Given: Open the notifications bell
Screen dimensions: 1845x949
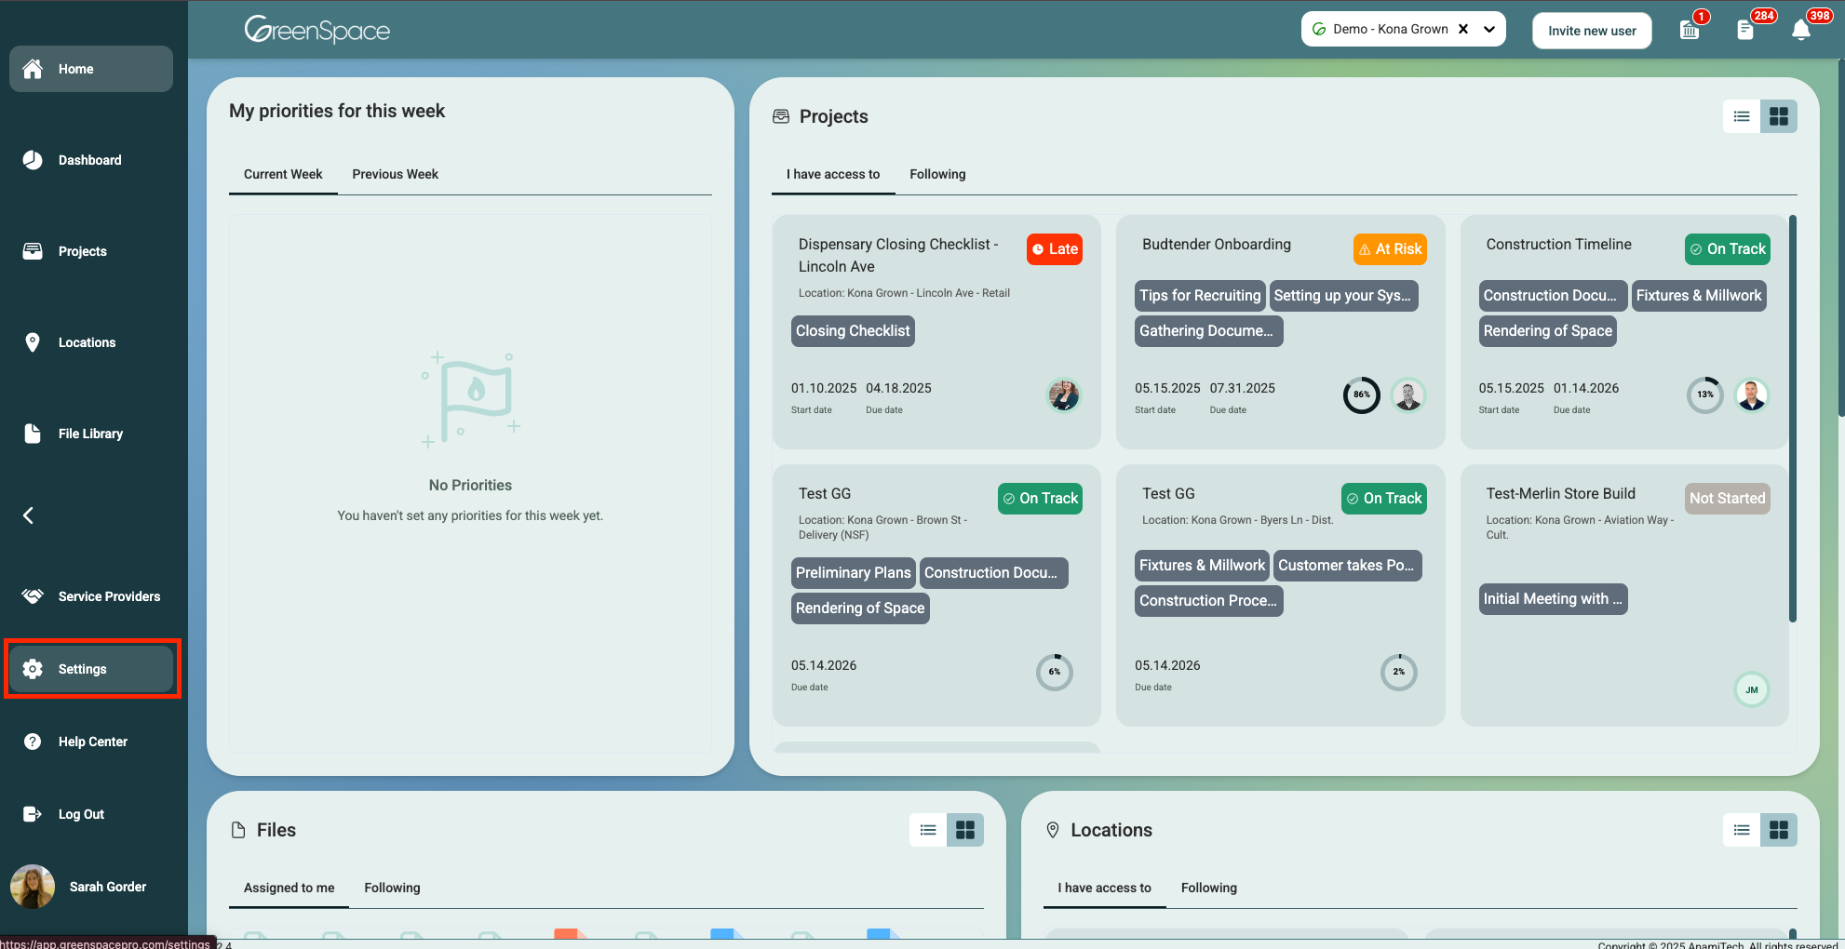Looking at the screenshot, I should click(x=1801, y=30).
